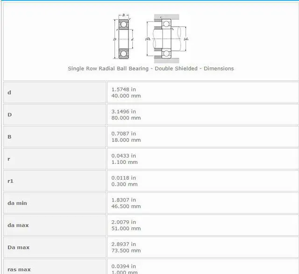Click the Single Row Radial Ball Bearing caption
This screenshot has height=274, width=299.
[150, 69]
